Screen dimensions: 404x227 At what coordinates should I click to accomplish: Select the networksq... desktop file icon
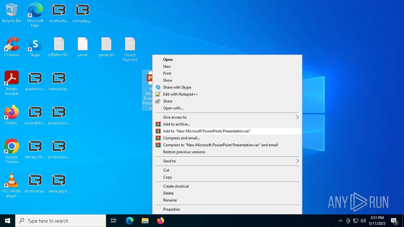pos(59,81)
